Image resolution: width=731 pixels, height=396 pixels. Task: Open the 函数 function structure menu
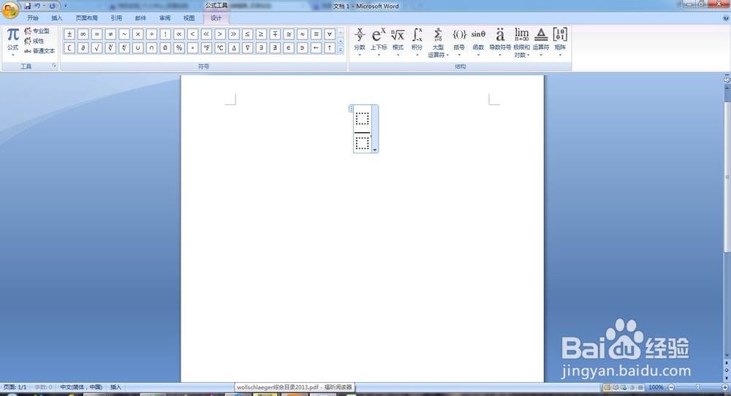pos(478,42)
